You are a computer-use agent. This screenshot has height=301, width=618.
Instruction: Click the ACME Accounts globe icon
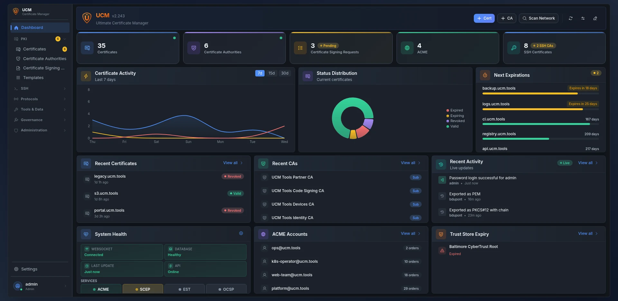tap(263, 234)
